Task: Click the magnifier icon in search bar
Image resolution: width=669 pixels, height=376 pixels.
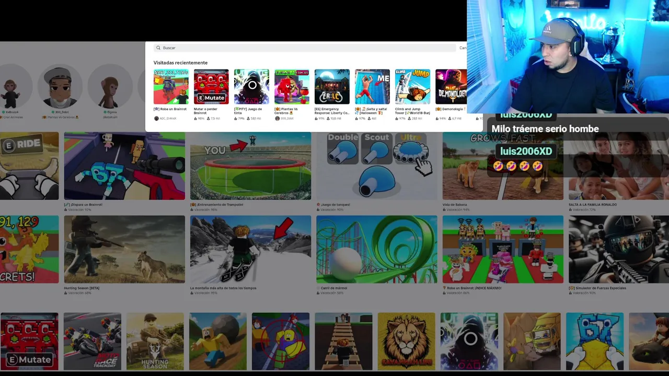Action: point(158,48)
